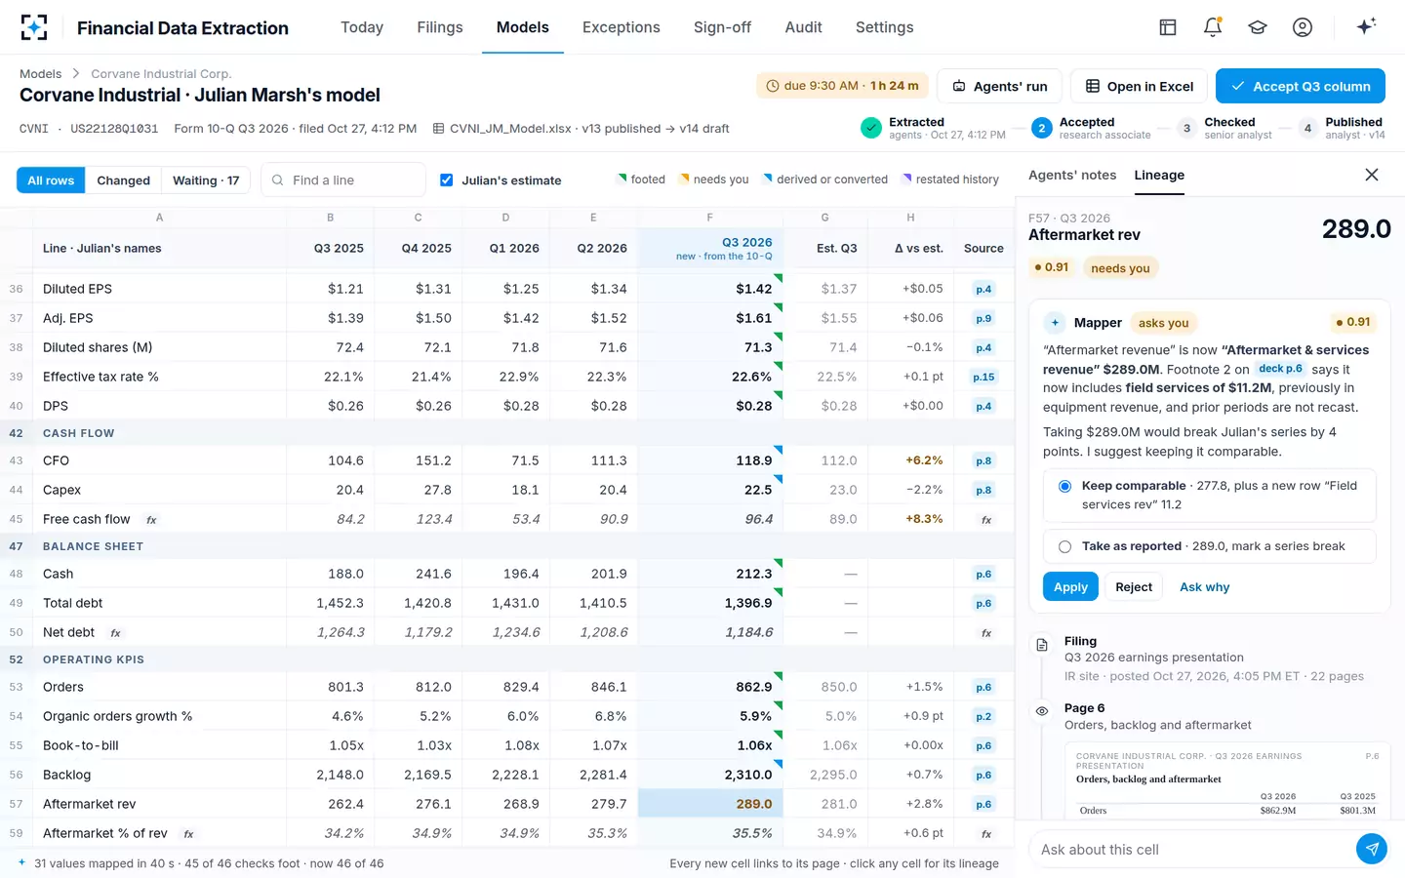Select the Take as reported option
Viewport: 1405px width, 878px height.
click(x=1210, y=546)
